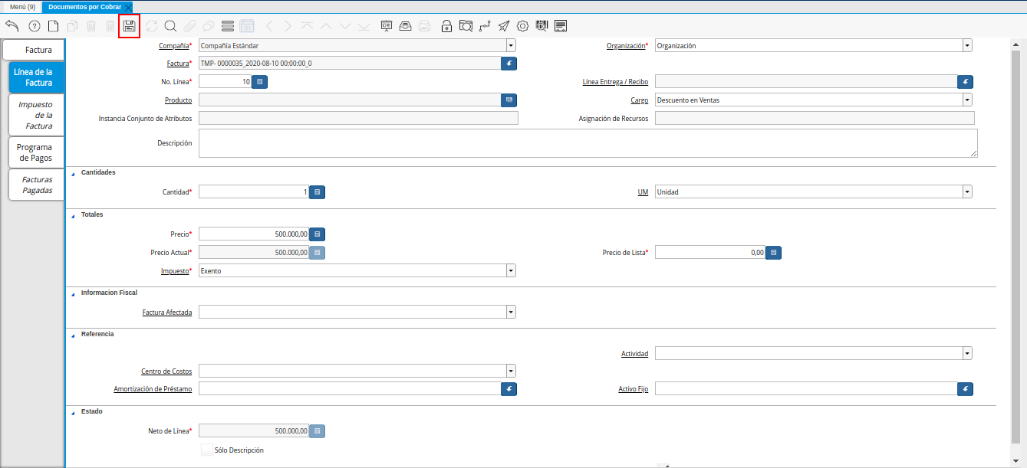Click the last toolbar receipt-screen icon
The height and width of the screenshot is (468, 1027).
point(561,26)
